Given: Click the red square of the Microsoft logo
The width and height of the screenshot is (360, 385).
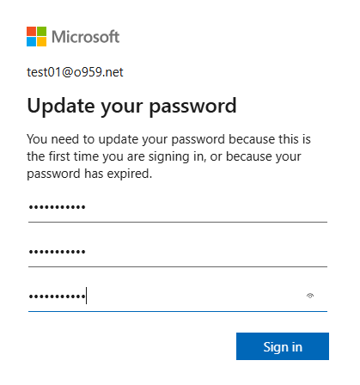Looking at the screenshot, I should point(31,32).
